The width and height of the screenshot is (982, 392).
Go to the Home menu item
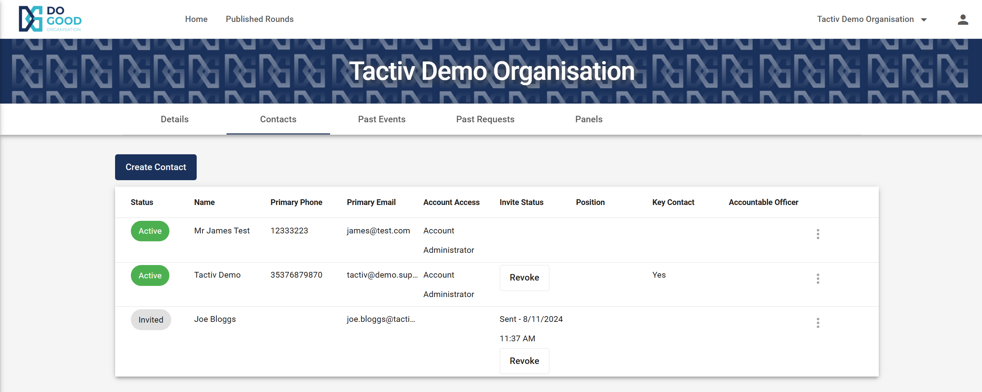pos(196,19)
